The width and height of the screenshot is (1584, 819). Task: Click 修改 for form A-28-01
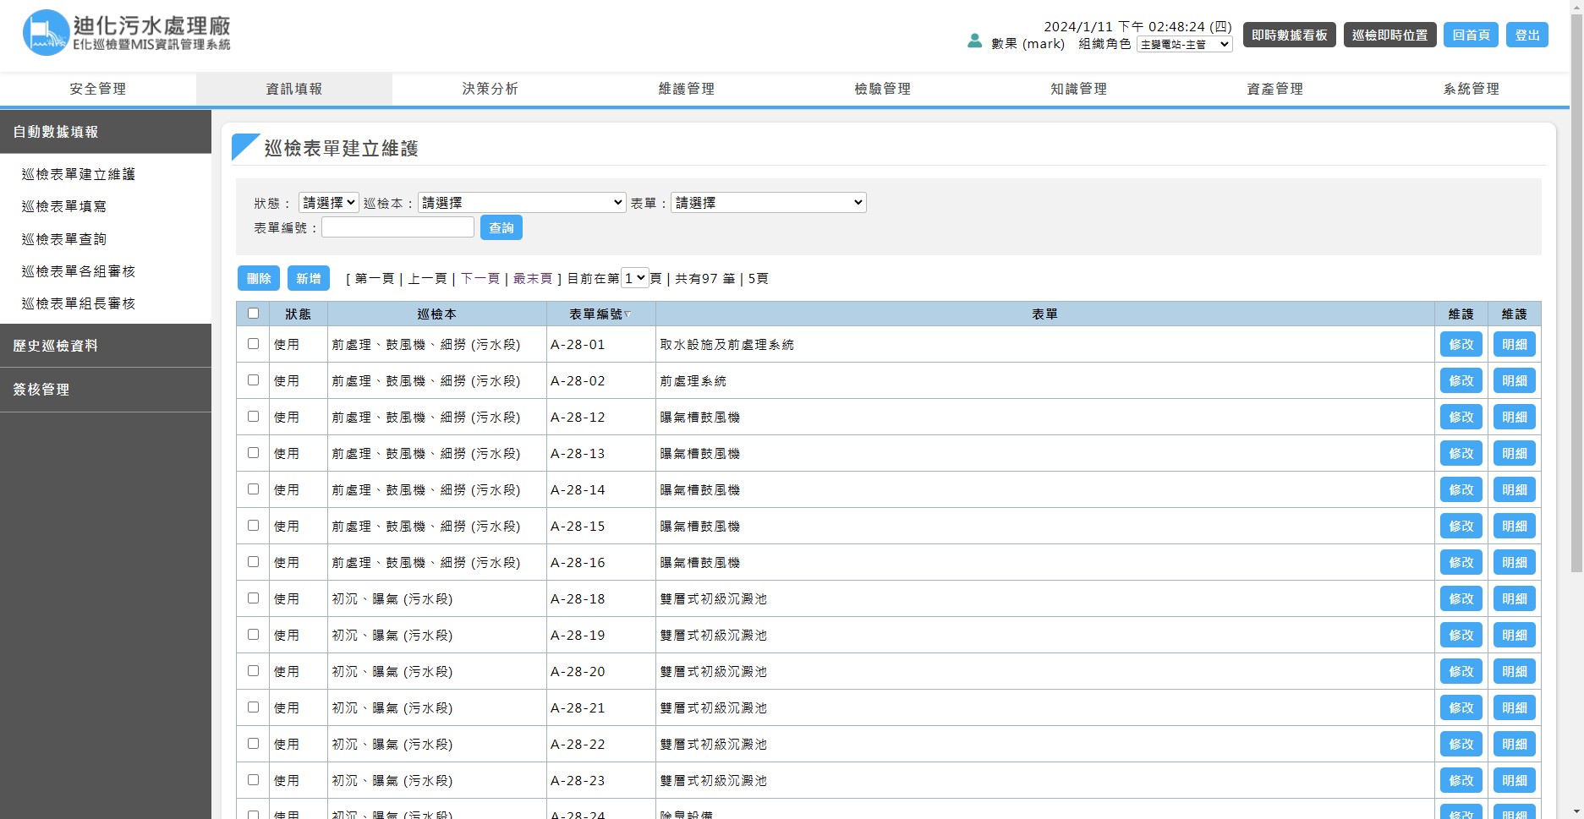[1461, 344]
